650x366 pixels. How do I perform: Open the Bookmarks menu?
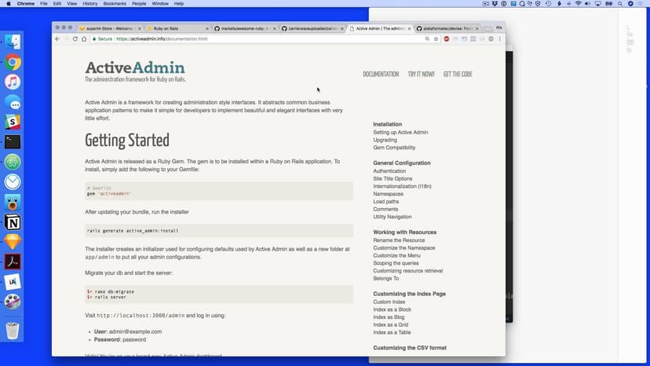[115, 4]
